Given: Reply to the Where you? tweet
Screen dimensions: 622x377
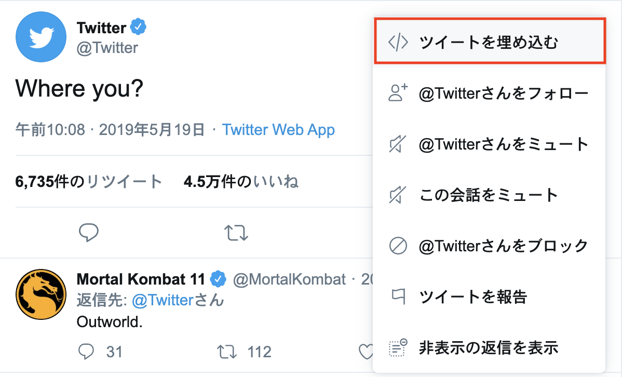Looking at the screenshot, I should pyautogui.click(x=88, y=233).
